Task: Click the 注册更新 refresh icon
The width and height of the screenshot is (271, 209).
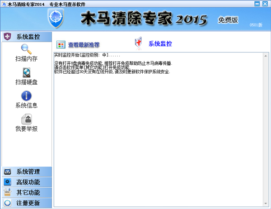Action: 7,203
